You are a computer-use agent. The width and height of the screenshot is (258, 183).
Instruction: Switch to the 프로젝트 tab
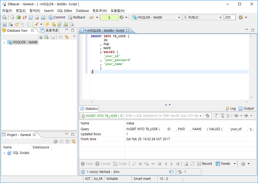[50, 30]
